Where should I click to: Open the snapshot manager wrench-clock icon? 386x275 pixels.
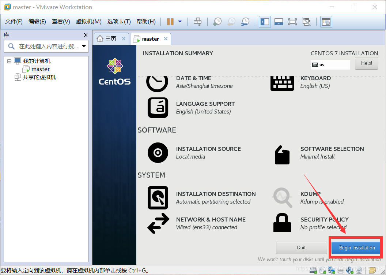coord(245,22)
